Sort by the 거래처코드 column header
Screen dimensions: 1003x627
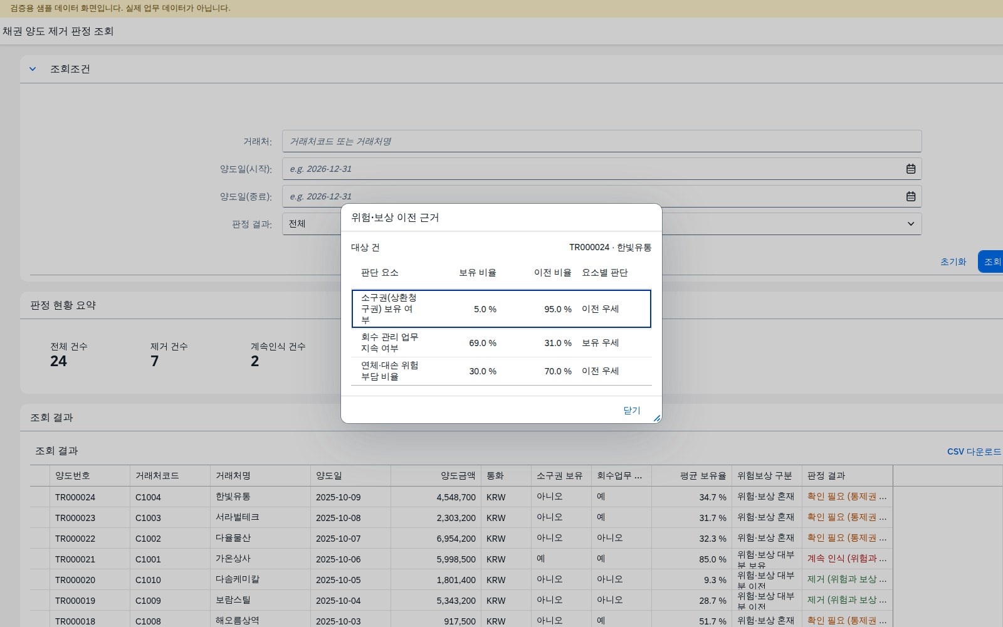170,476
